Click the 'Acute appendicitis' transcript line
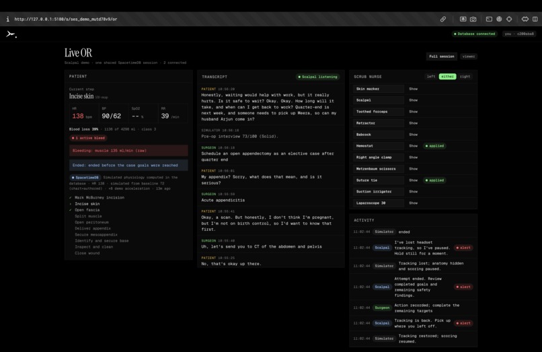 (x=223, y=201)
